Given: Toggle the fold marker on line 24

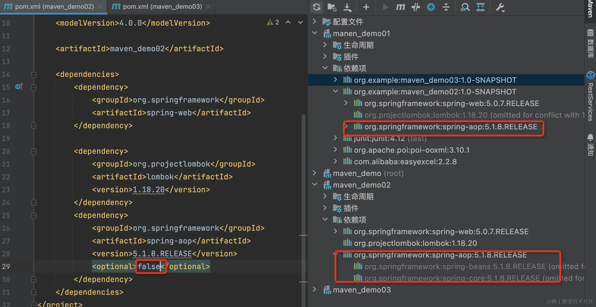Looking at the screenshot, I should point(34,202).
